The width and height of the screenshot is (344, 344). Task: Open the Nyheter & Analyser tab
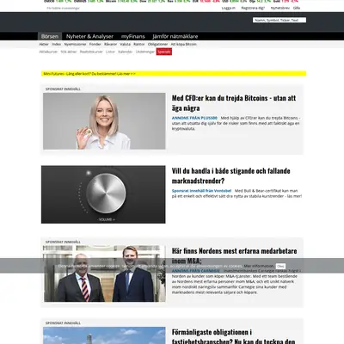(89, 36)
